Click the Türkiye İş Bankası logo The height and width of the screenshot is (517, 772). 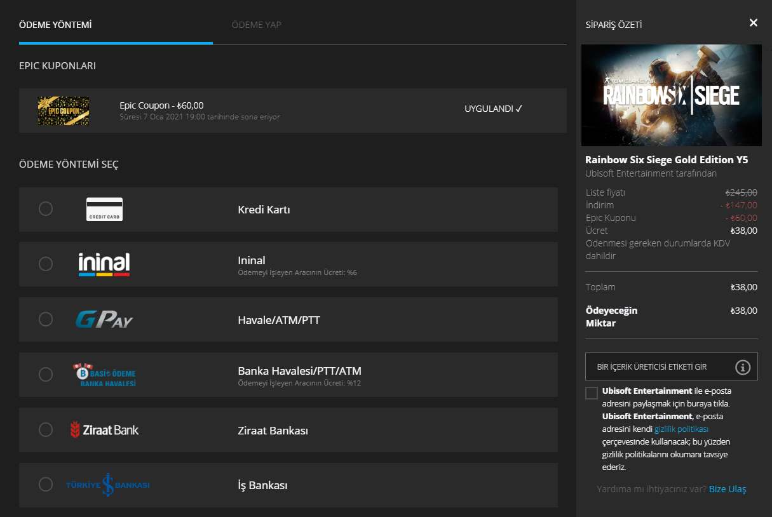pos(108,485)
